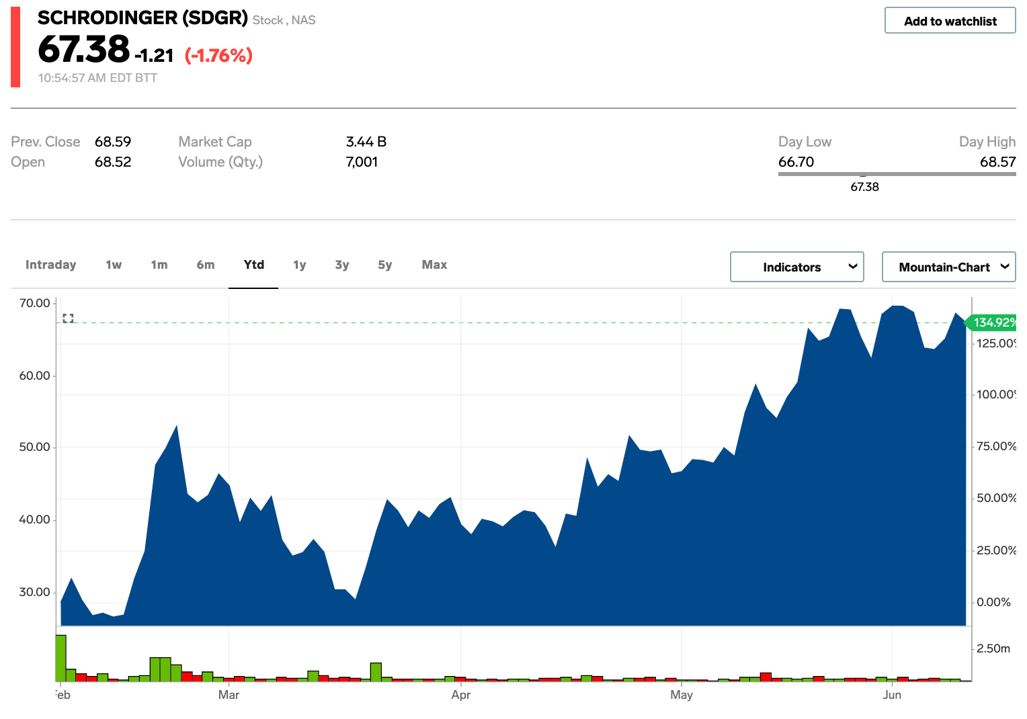Click the Jun label on time axis
Viewport: 1027px width, 719px height.
click(892, 695)
